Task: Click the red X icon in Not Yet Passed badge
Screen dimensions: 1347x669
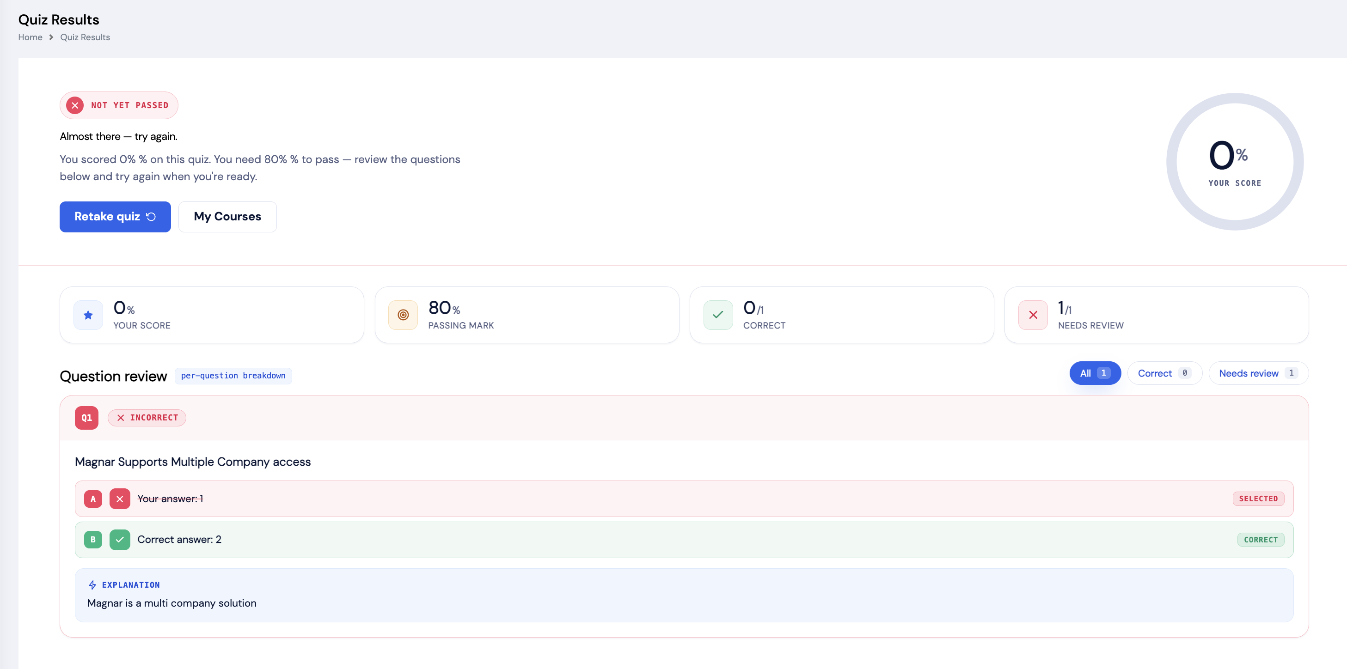Action: point(75,105)
